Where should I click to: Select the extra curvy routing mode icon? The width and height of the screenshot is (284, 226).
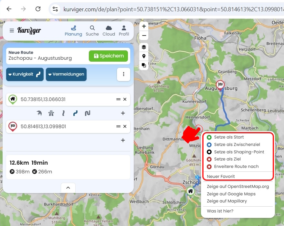point(87,113)
